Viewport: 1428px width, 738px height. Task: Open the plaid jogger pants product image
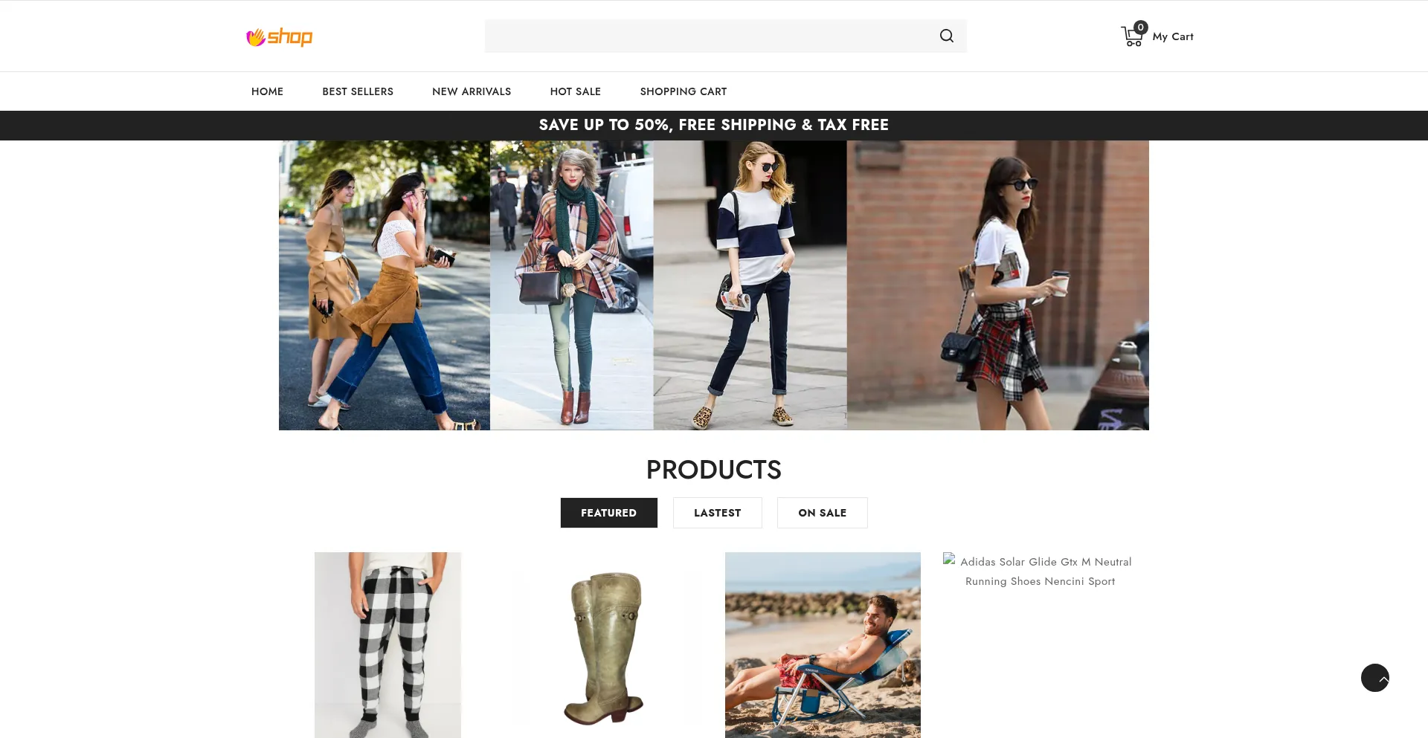click(387, 645)
